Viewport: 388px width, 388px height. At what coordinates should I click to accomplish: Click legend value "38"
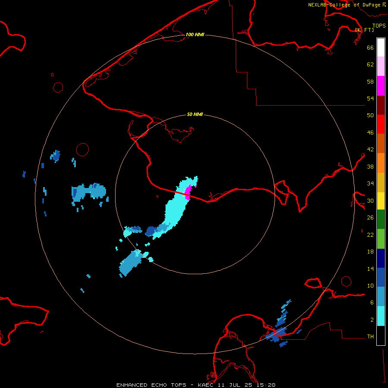370,166
